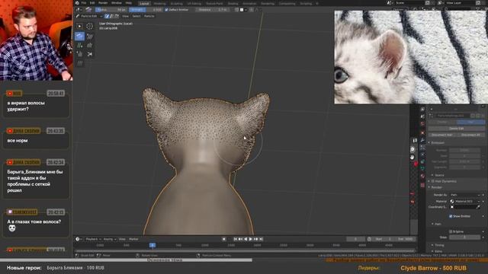Open the Texture properties tab
488x274 pixels.
(422, 185)
